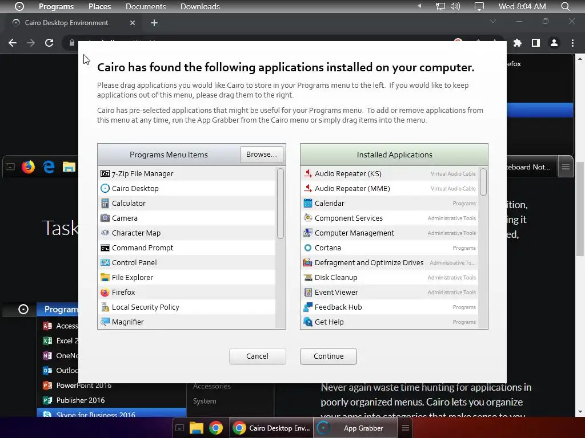This screenshot has width=585, height=438.
Task: Click the Camera icon in Programs list
Action: pyautogui.click(x=105, y=218)
